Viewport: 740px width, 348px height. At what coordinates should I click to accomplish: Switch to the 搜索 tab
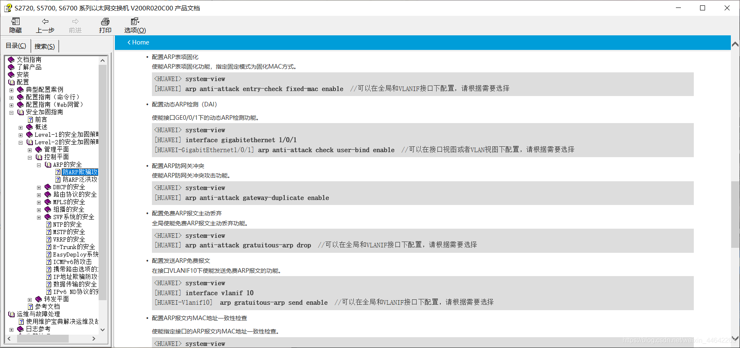[x=45, y=46]
